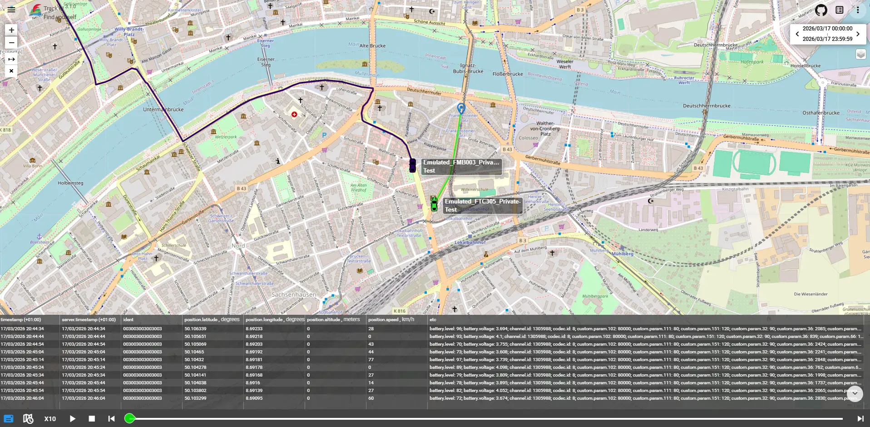
Task: Open the date range picker
Action: 827,34
